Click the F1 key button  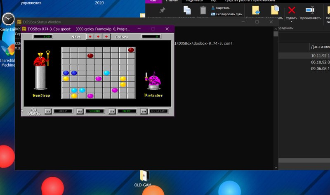[48, 111]
